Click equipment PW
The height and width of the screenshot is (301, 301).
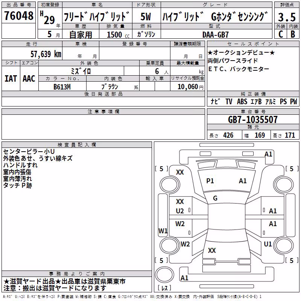click(x=293, y=101)
